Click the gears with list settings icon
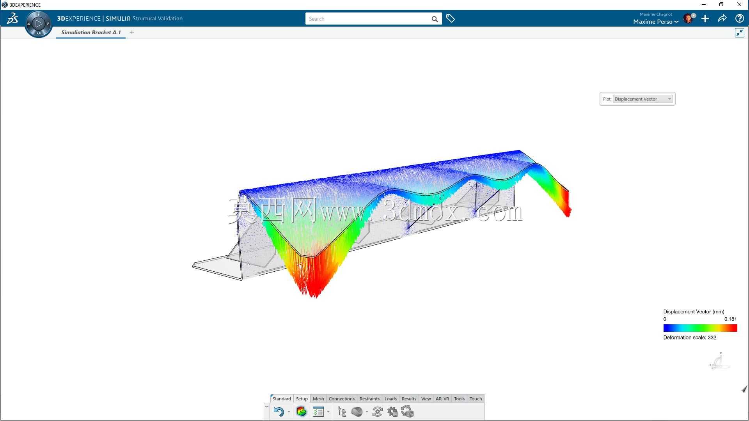The width and height of the screenshot is (749, 421). pyautogui.click(x=392, y=412)
